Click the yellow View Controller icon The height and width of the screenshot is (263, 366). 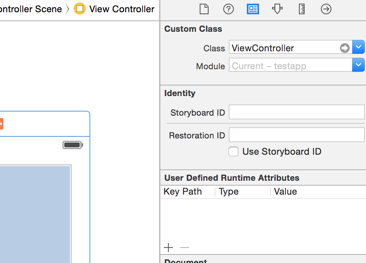80,9
